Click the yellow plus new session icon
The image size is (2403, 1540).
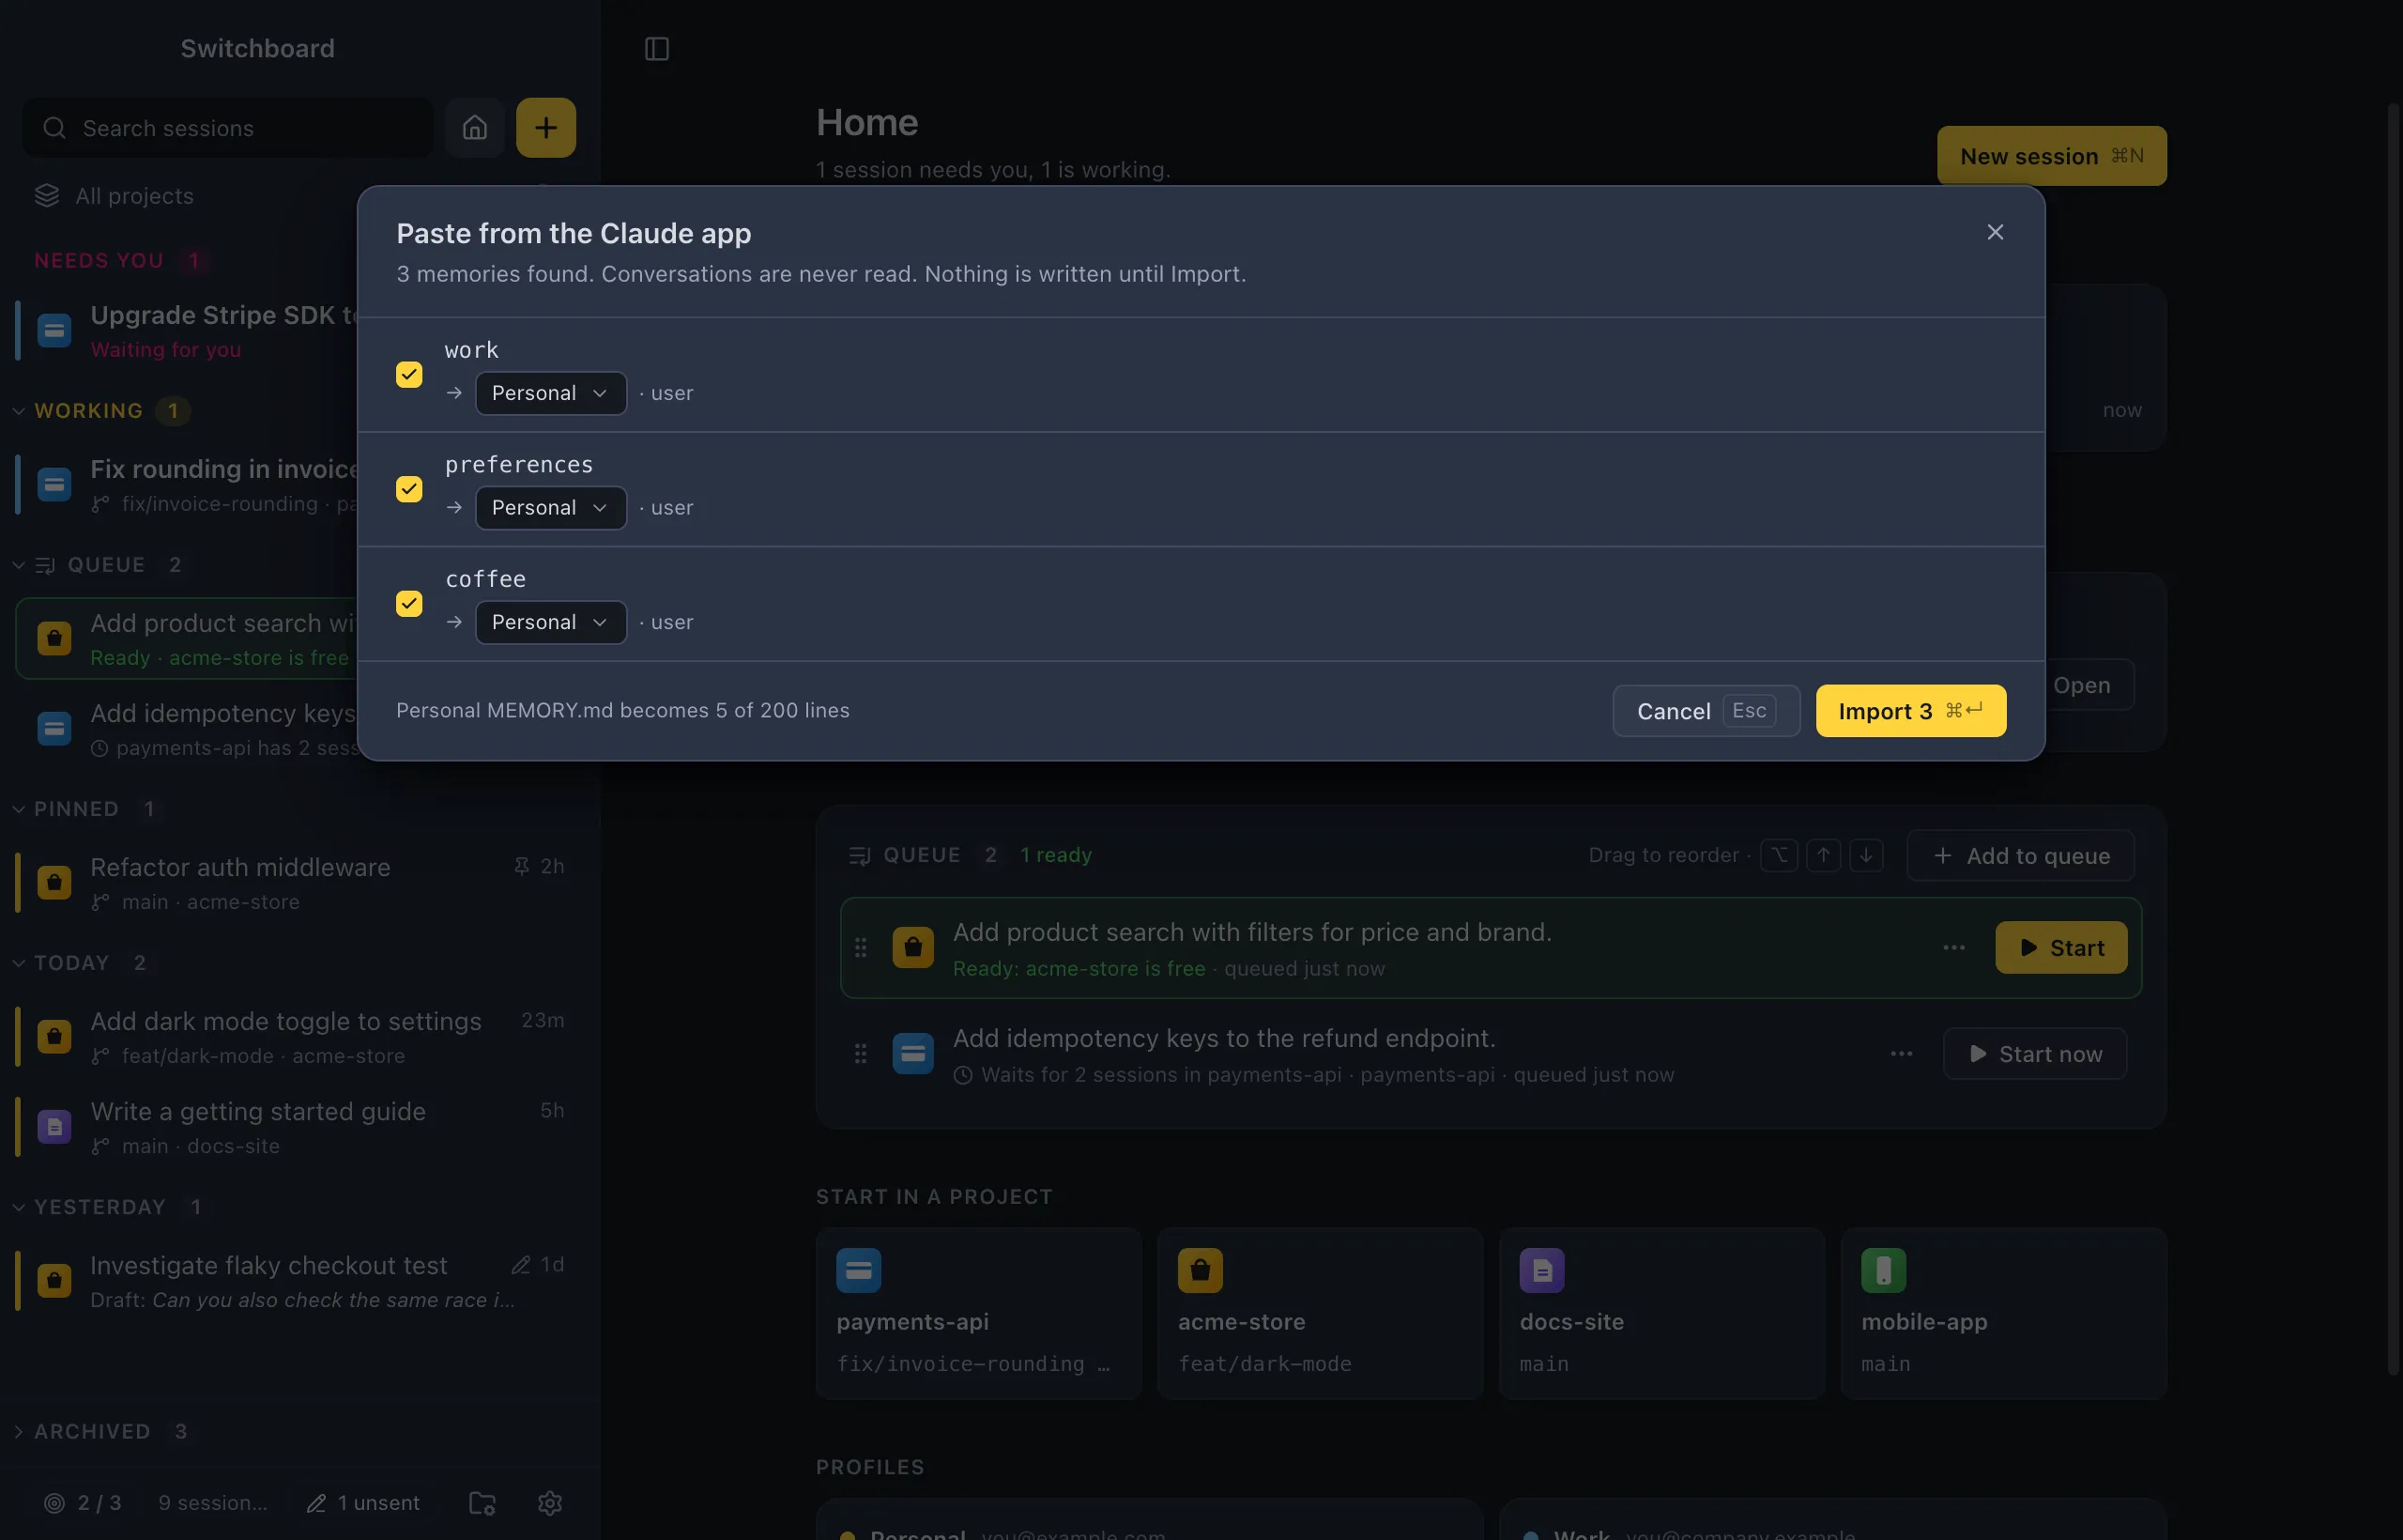[x=545, y=128]
